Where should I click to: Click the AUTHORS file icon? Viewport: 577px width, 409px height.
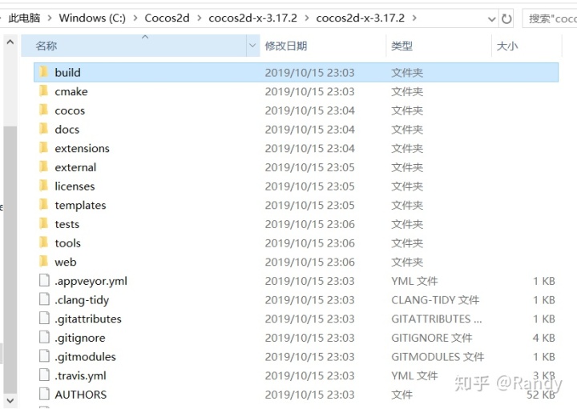coord(44,394)
